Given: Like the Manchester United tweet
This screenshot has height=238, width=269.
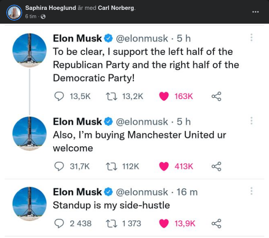Looking at the screenshot, I should click(x=164, y=166).
